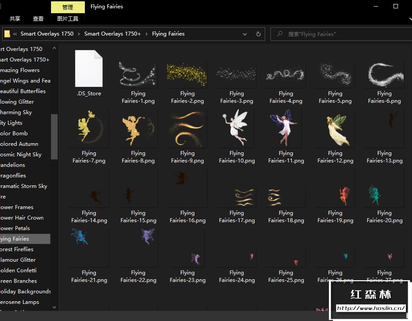Open the 共享 ribbon tab
Image resolution: width=412 pixels, height=321 pixels.
pos(15,19)
